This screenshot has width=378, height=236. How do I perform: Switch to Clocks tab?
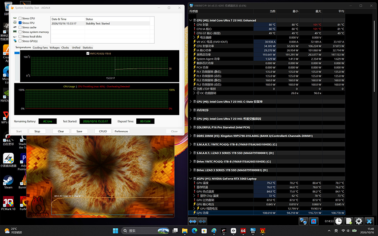[65, 48]
